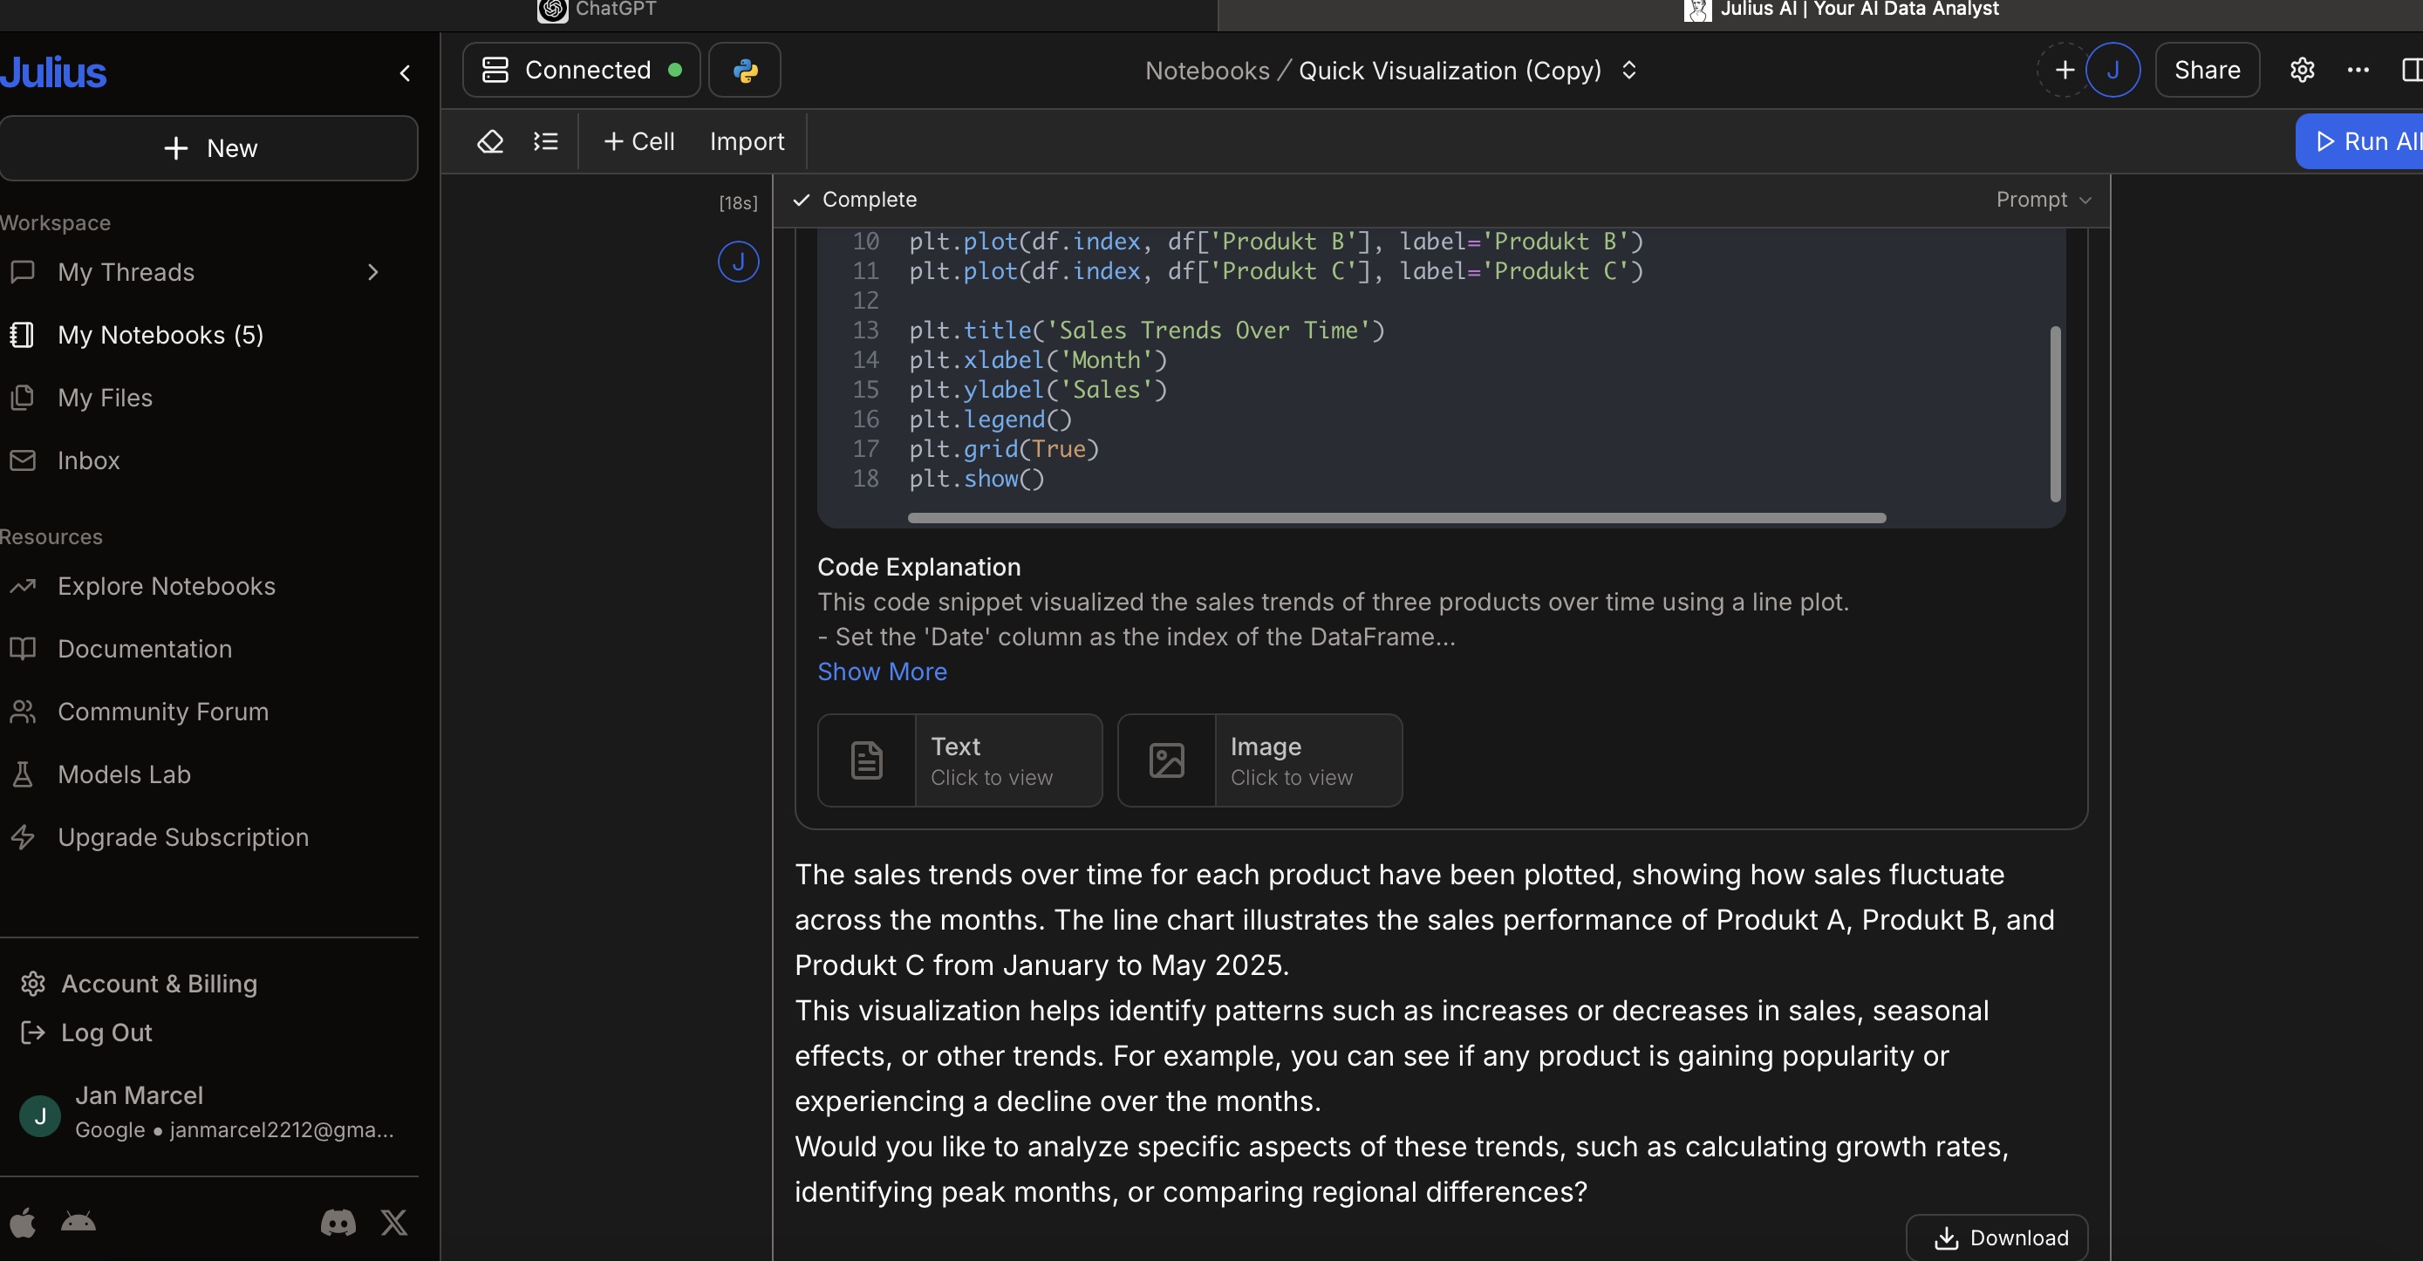The image size is (2423, 1261).
Task: Create a New thread or notebook
Action: [x=208, y=147]
